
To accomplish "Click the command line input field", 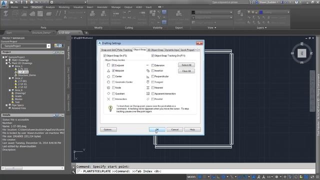I will 196,171.
